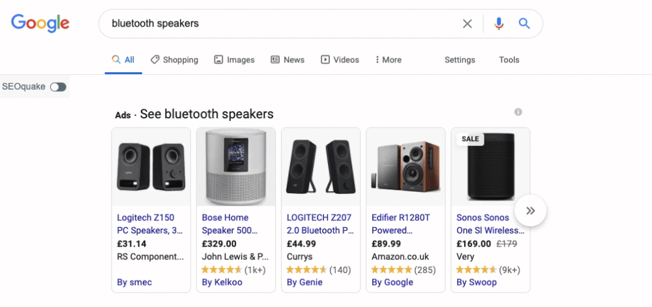Click the Edifier R1280T speaker image
This screenshot has width=652, height=307.
pyautogui.click(x=406, y=167)
